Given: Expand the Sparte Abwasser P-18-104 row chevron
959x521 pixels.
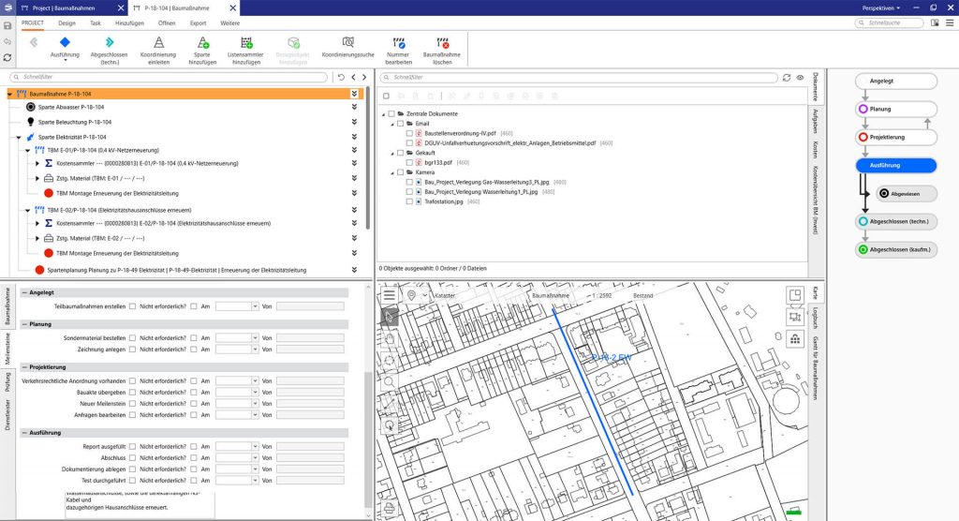Looking at the screenshot, I should click(354, 108).
